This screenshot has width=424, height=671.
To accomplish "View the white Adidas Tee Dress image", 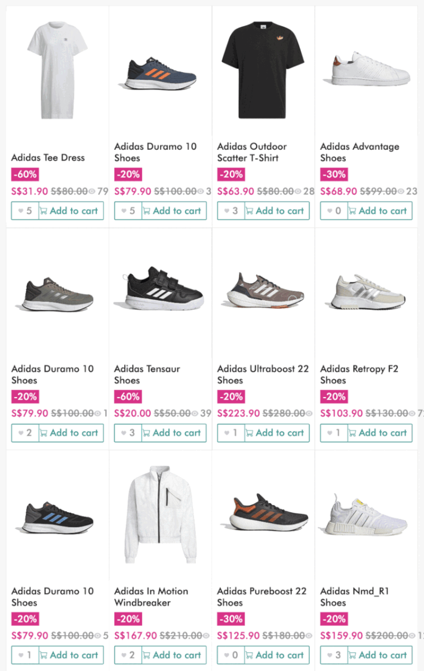I will 57,67.
